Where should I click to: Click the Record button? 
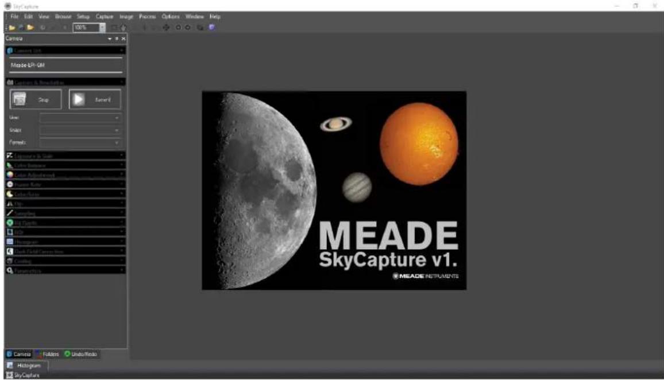[95, 99]
